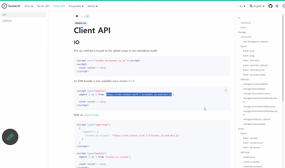Click the "socket.io-client" imports key text
Screen dimensions: 285x168
click(97, 135)
